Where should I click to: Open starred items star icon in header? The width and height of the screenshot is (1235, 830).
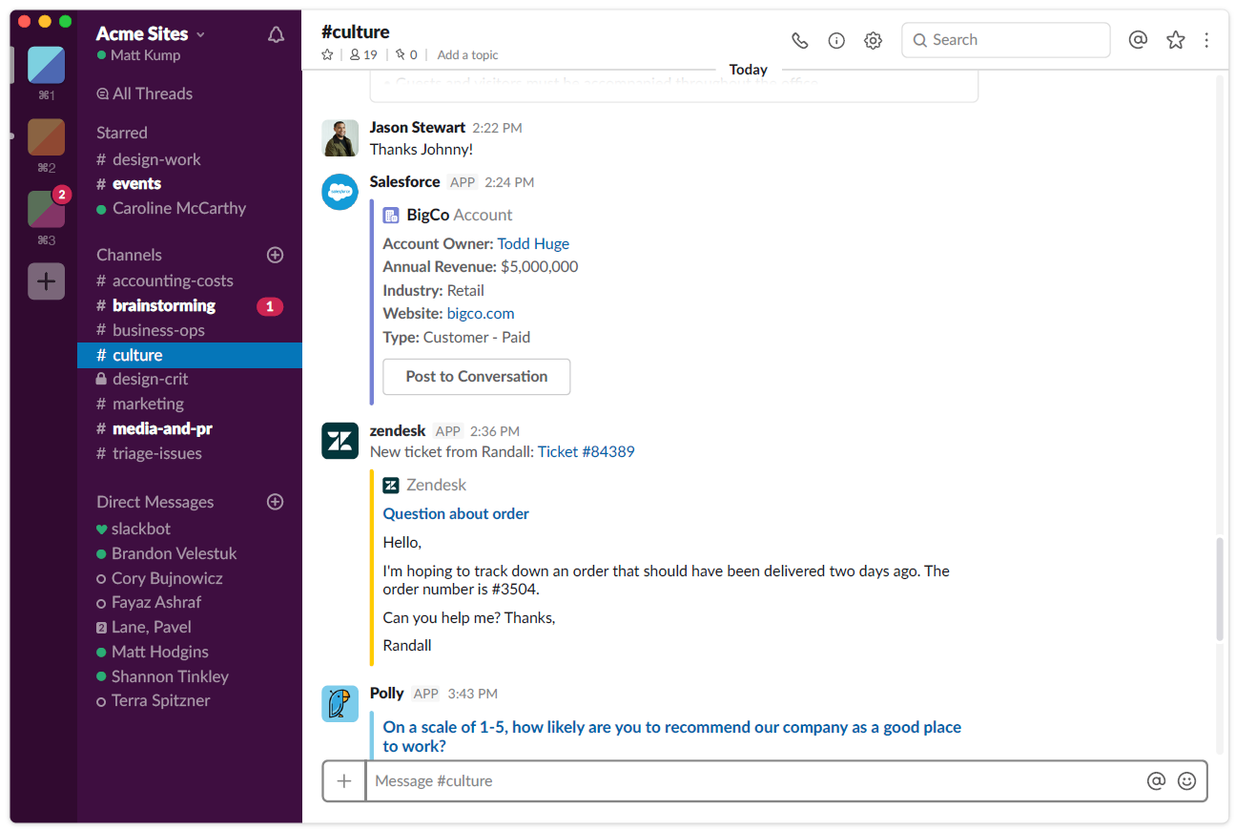tap(1176, 40)
